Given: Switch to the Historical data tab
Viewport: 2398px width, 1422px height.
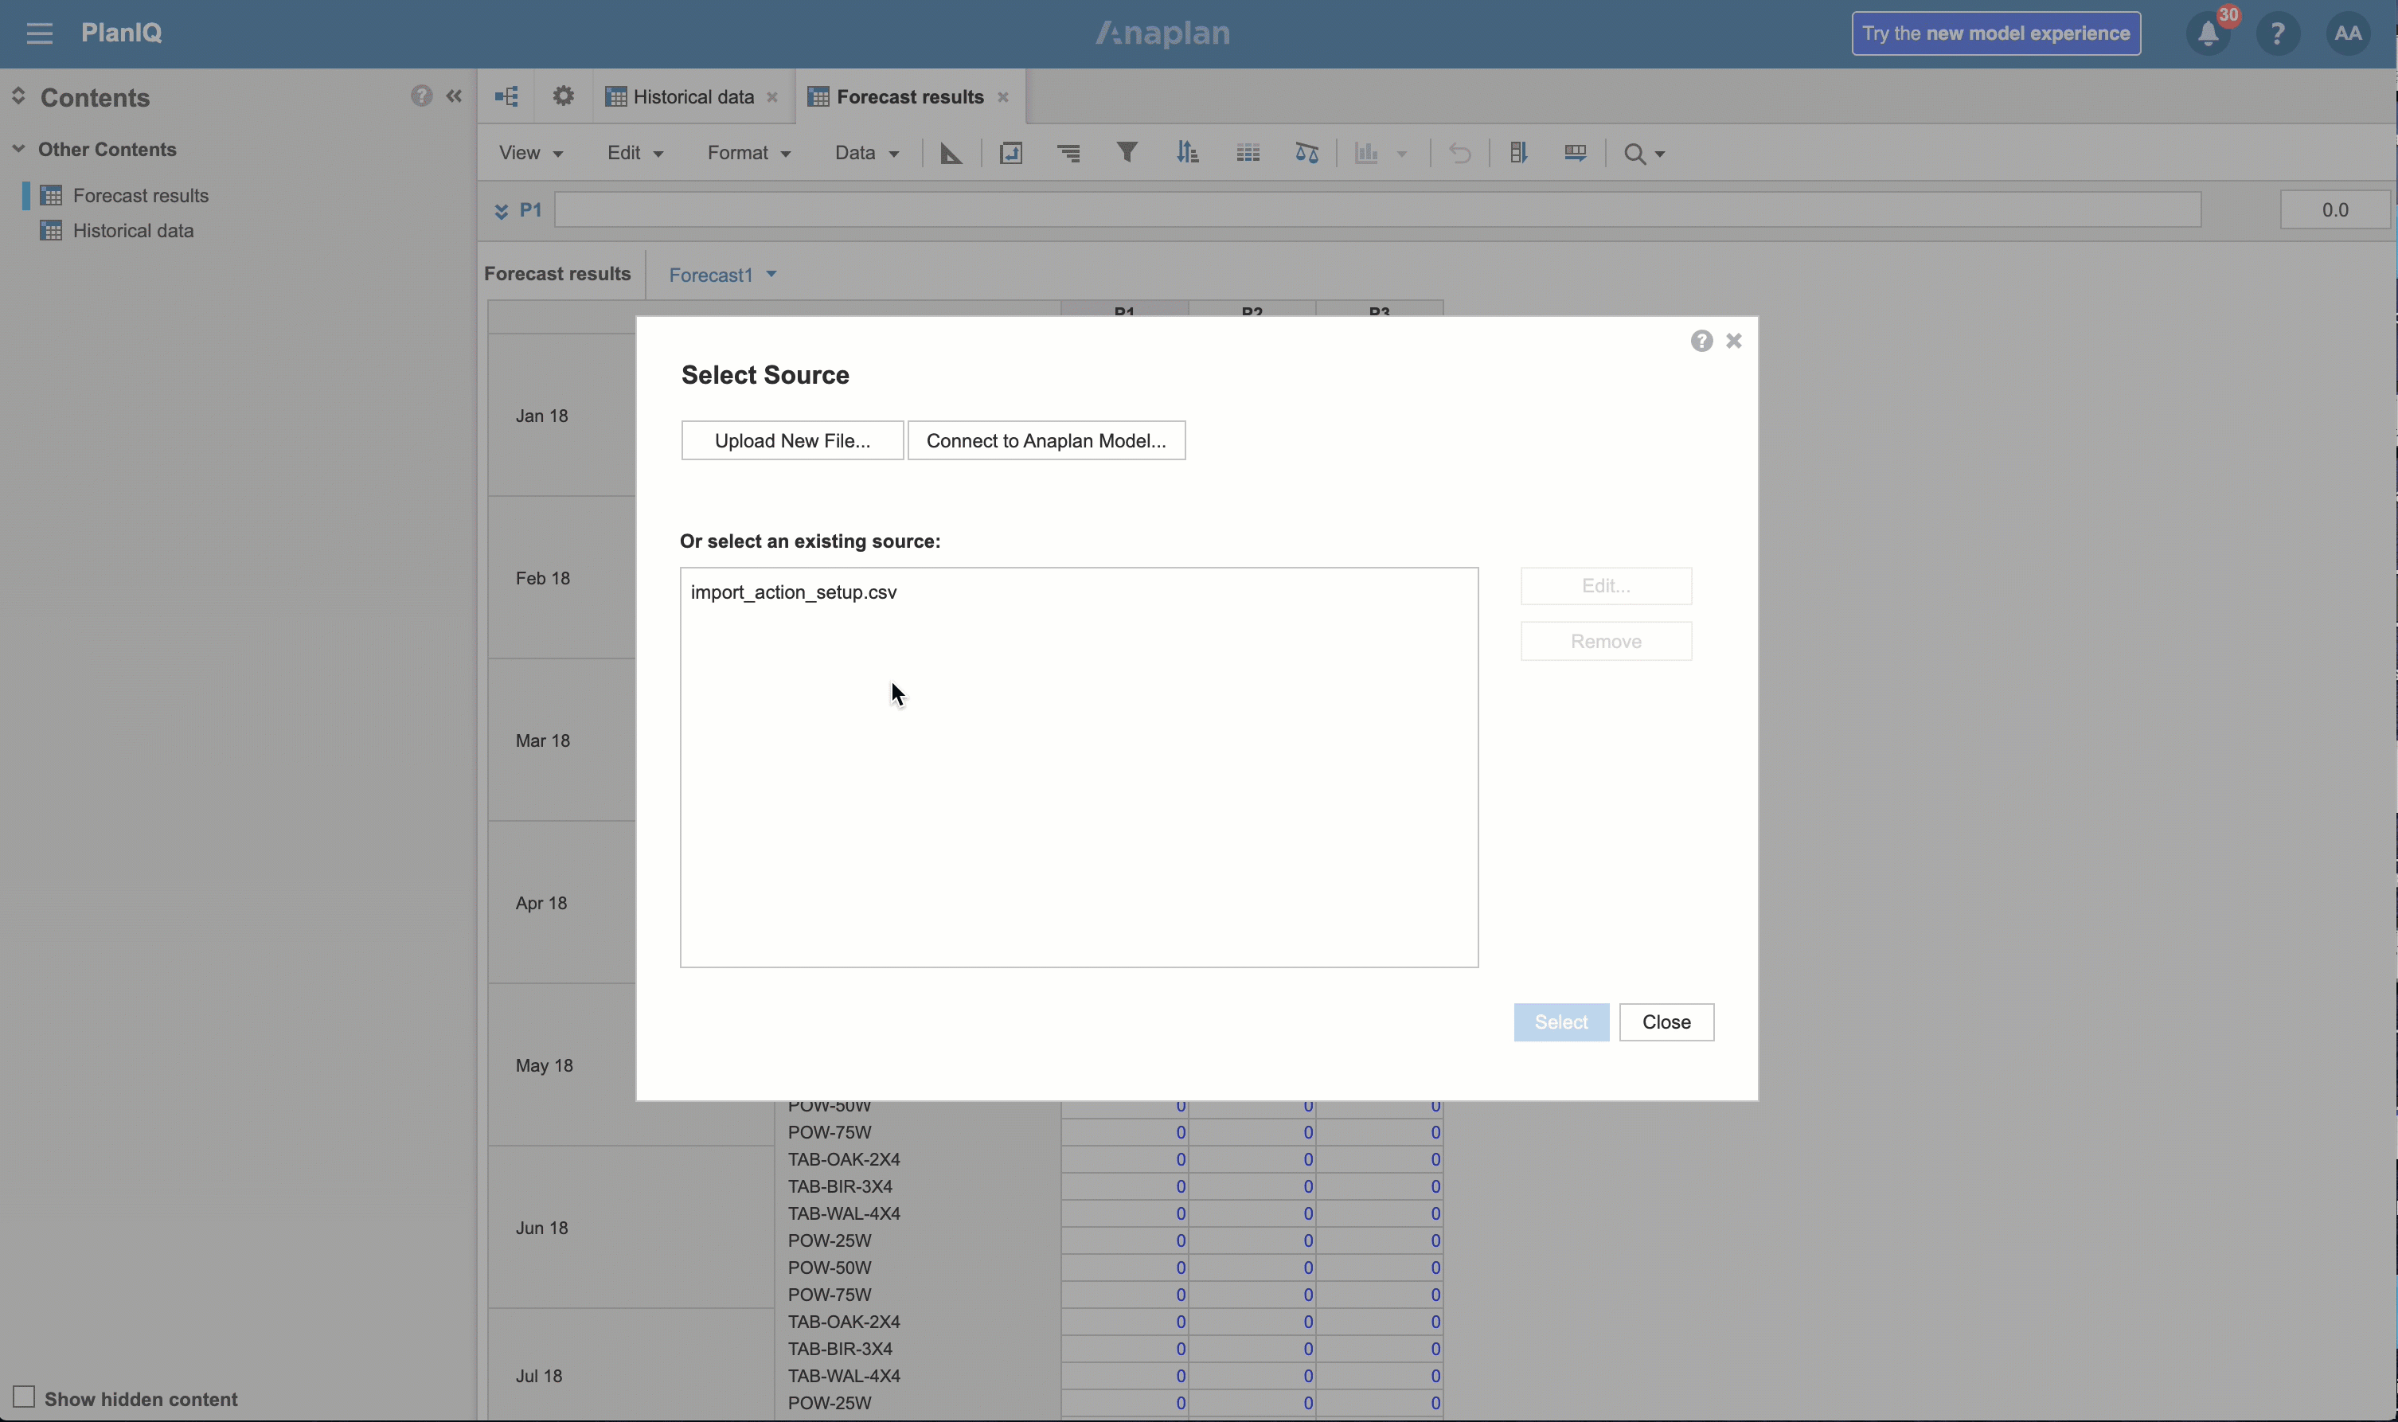Looking at the screenshot, I should 693,97.
